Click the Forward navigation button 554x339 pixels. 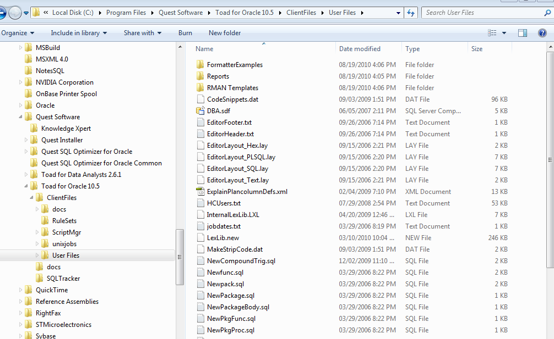pos(15,13)
